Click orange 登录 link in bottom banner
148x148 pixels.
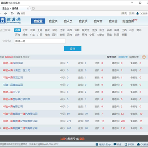(x=82, y=139)
